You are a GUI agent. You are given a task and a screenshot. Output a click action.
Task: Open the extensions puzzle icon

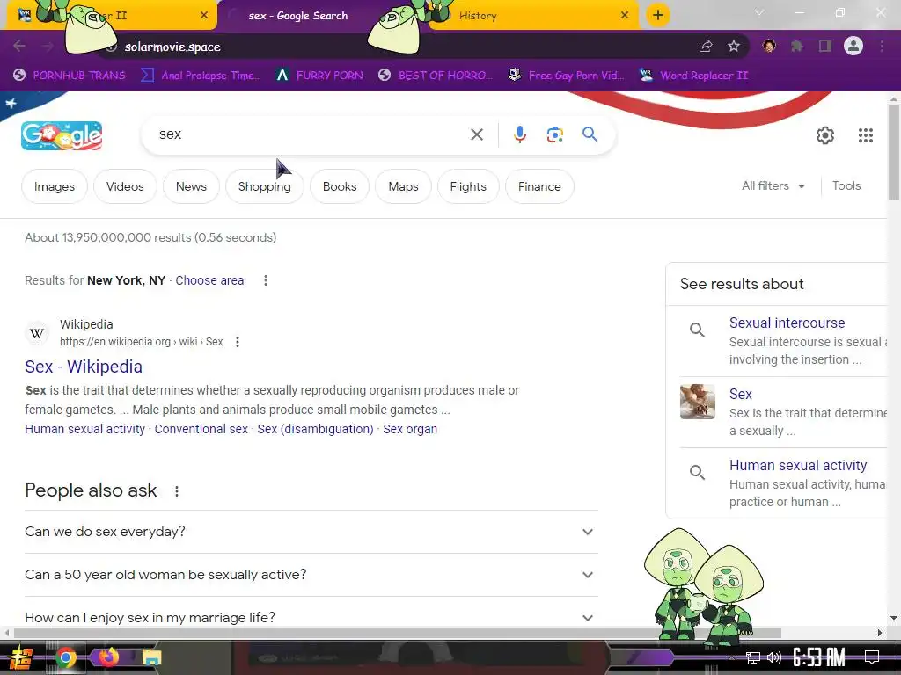[x=797, y=47]
